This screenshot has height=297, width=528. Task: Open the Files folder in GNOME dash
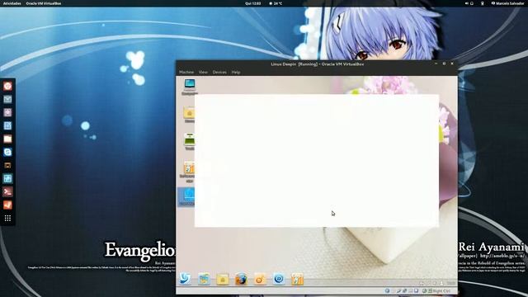(x=7, y=139)
